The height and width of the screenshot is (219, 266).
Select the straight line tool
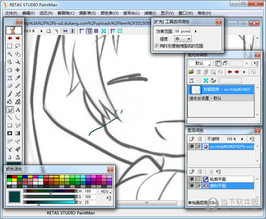click(10, 117)
